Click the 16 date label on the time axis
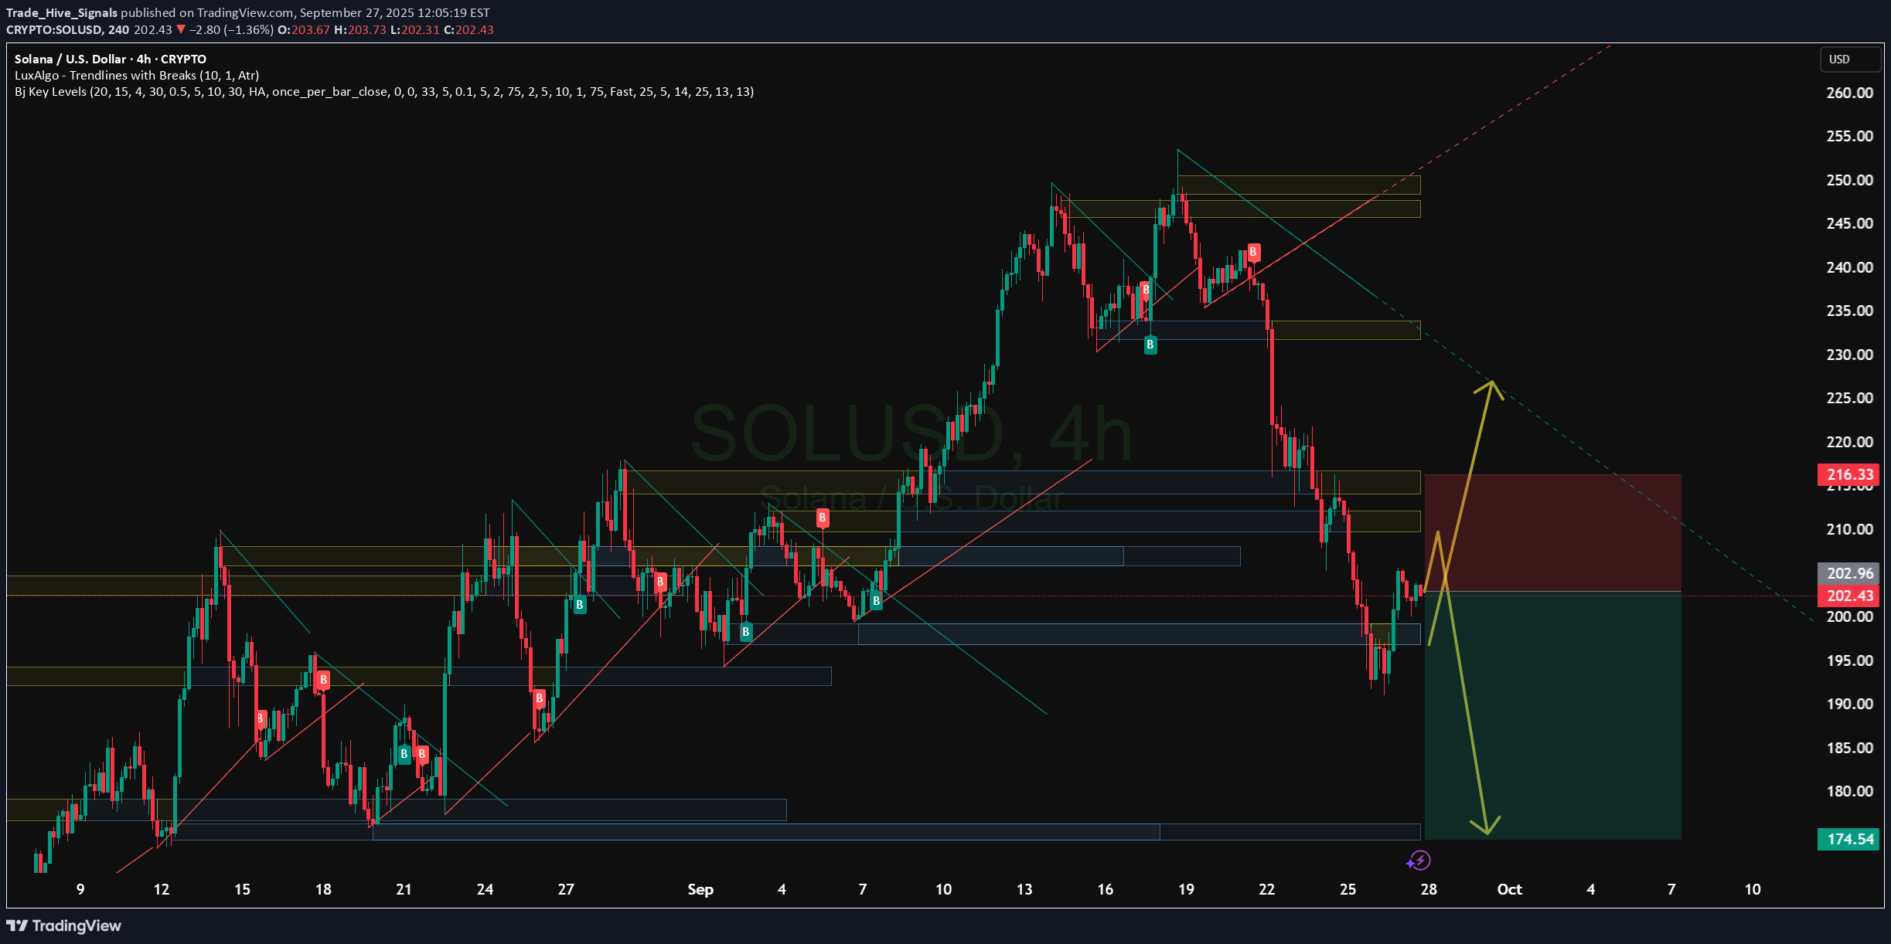Image resolution: width=1891 pixels, height=944 pixels. coord(1106,889)
